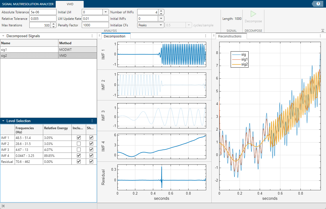This screenshot has height=209, width=326.
Task: Click the bottom-left panel collapse icon
Action: point(3,206)
